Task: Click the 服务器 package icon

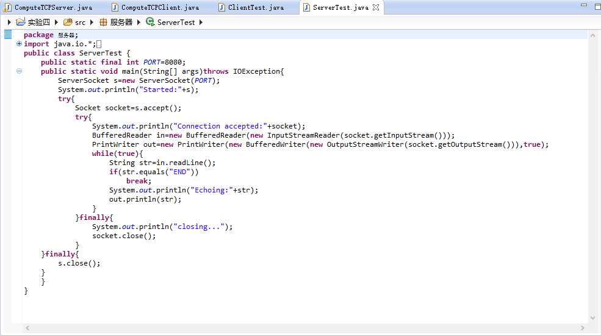Action: tap(103, 22)
